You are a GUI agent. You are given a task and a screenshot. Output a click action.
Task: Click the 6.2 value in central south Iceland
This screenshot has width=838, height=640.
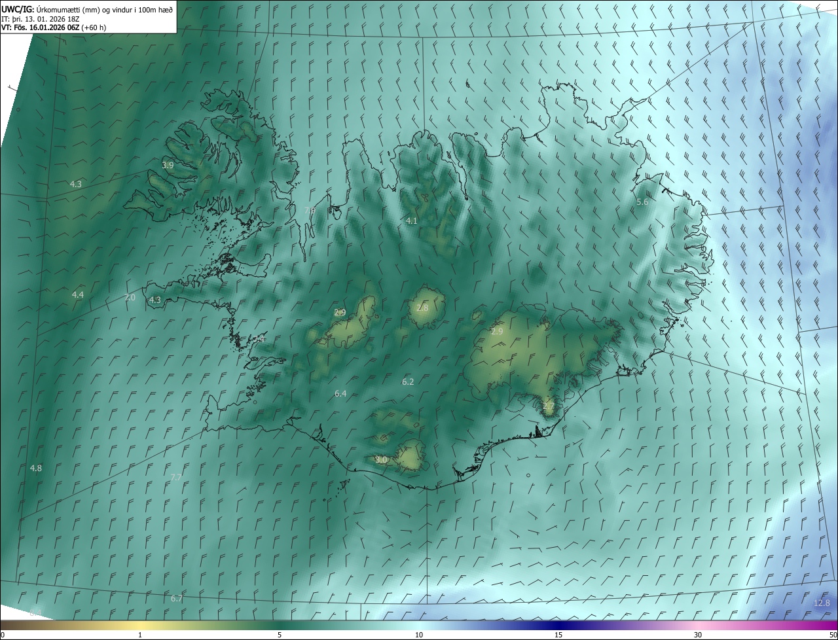(408, 382)
